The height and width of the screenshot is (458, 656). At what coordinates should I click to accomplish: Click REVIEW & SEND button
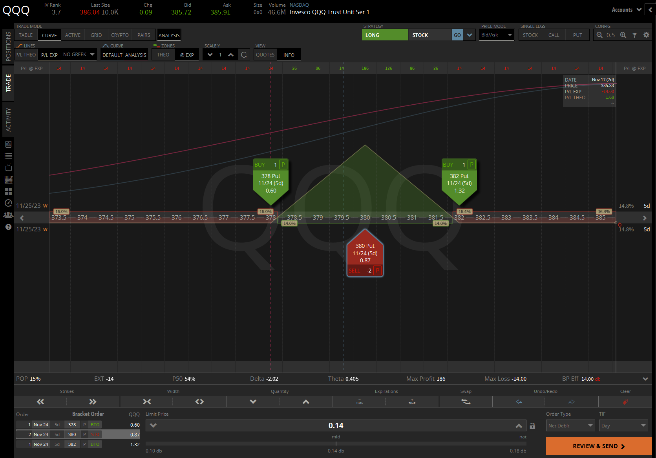coord(599,446)
